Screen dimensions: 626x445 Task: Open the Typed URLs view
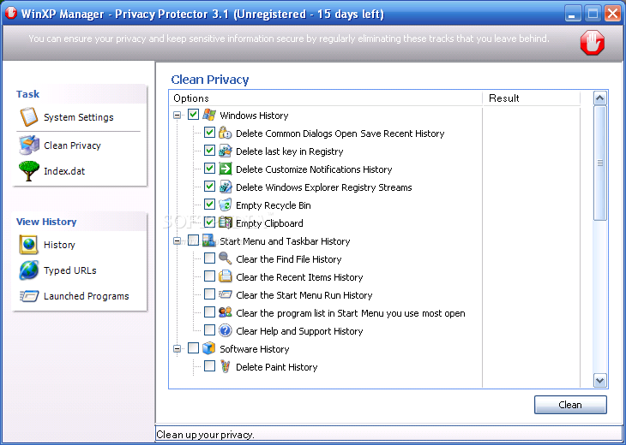[69, 270]
